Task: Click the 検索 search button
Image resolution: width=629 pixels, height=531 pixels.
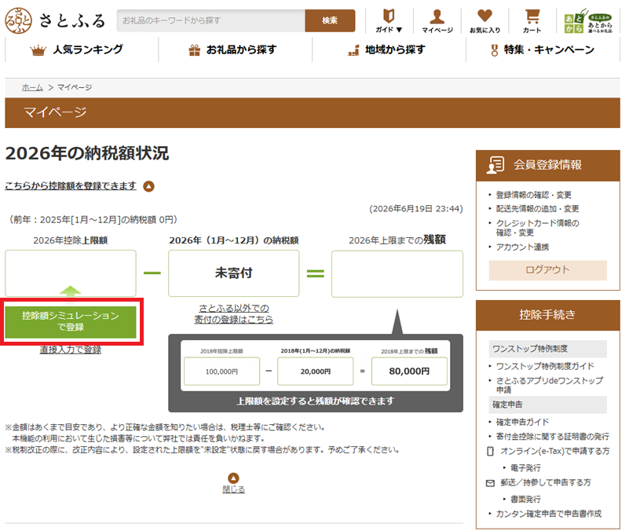Action: pyautogui.click(x=330, y=20)
